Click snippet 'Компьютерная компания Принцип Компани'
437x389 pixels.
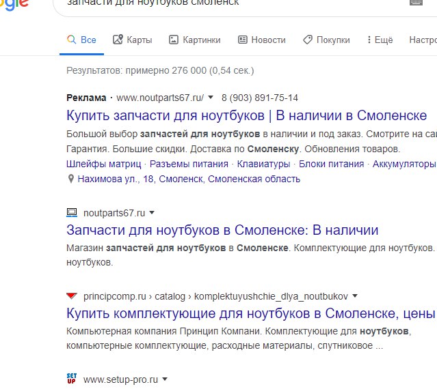(164, 331)
